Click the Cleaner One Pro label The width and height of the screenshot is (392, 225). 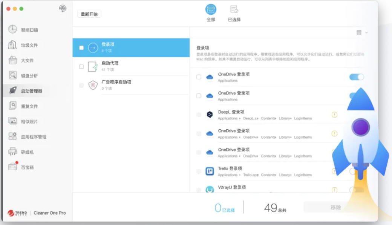[x=50, y=213]
